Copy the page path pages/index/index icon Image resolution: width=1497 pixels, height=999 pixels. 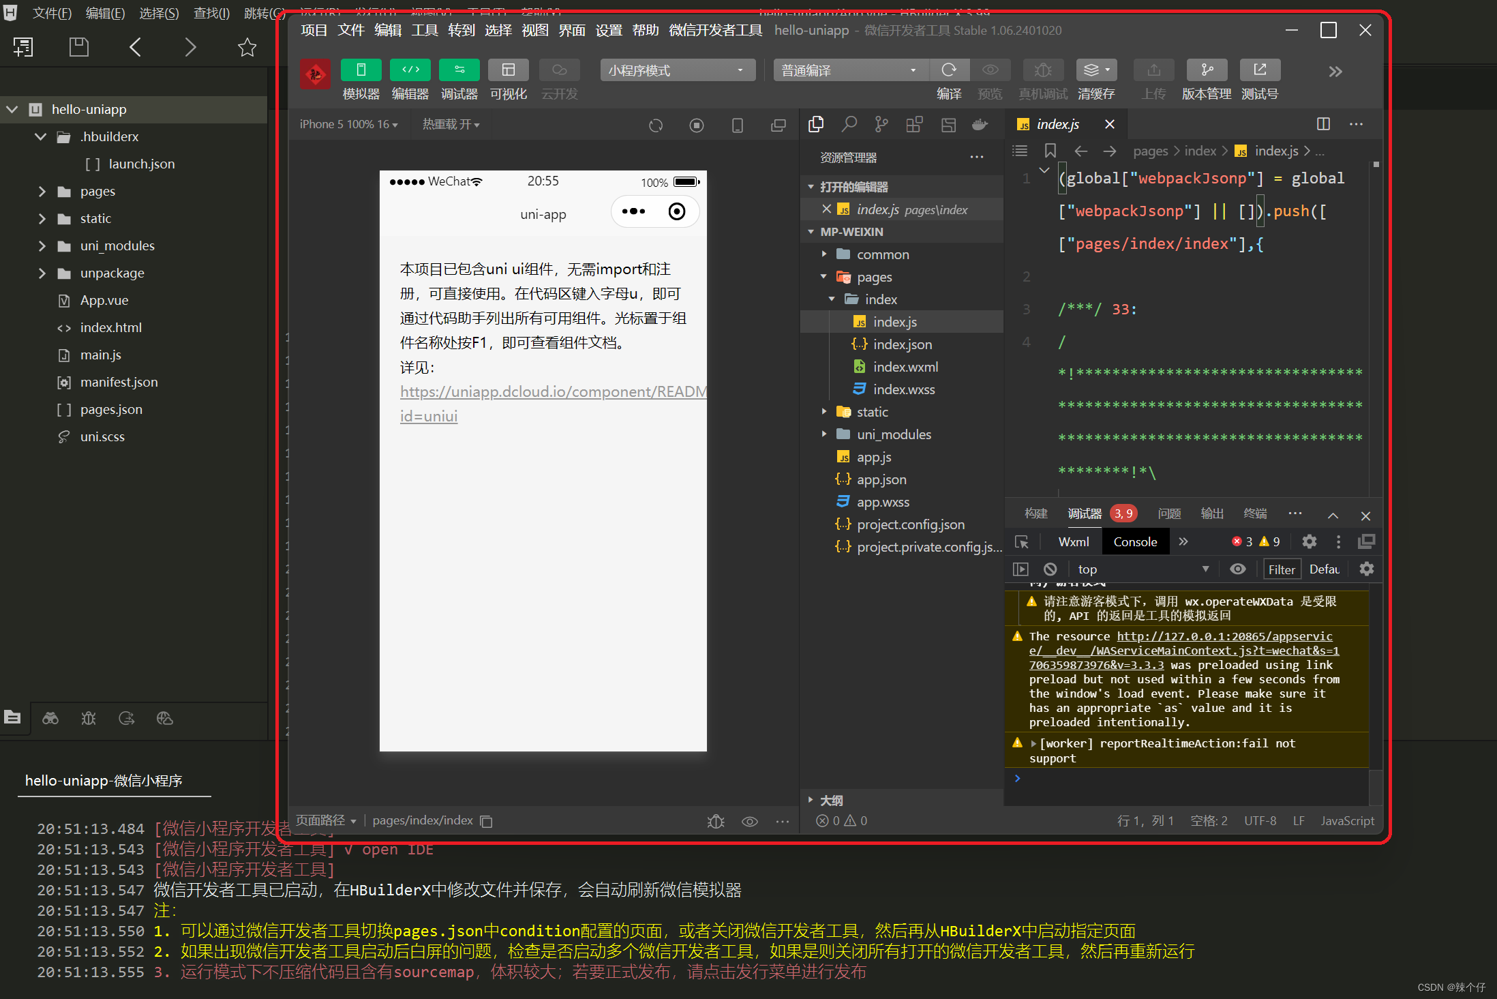tap(486, 821)
